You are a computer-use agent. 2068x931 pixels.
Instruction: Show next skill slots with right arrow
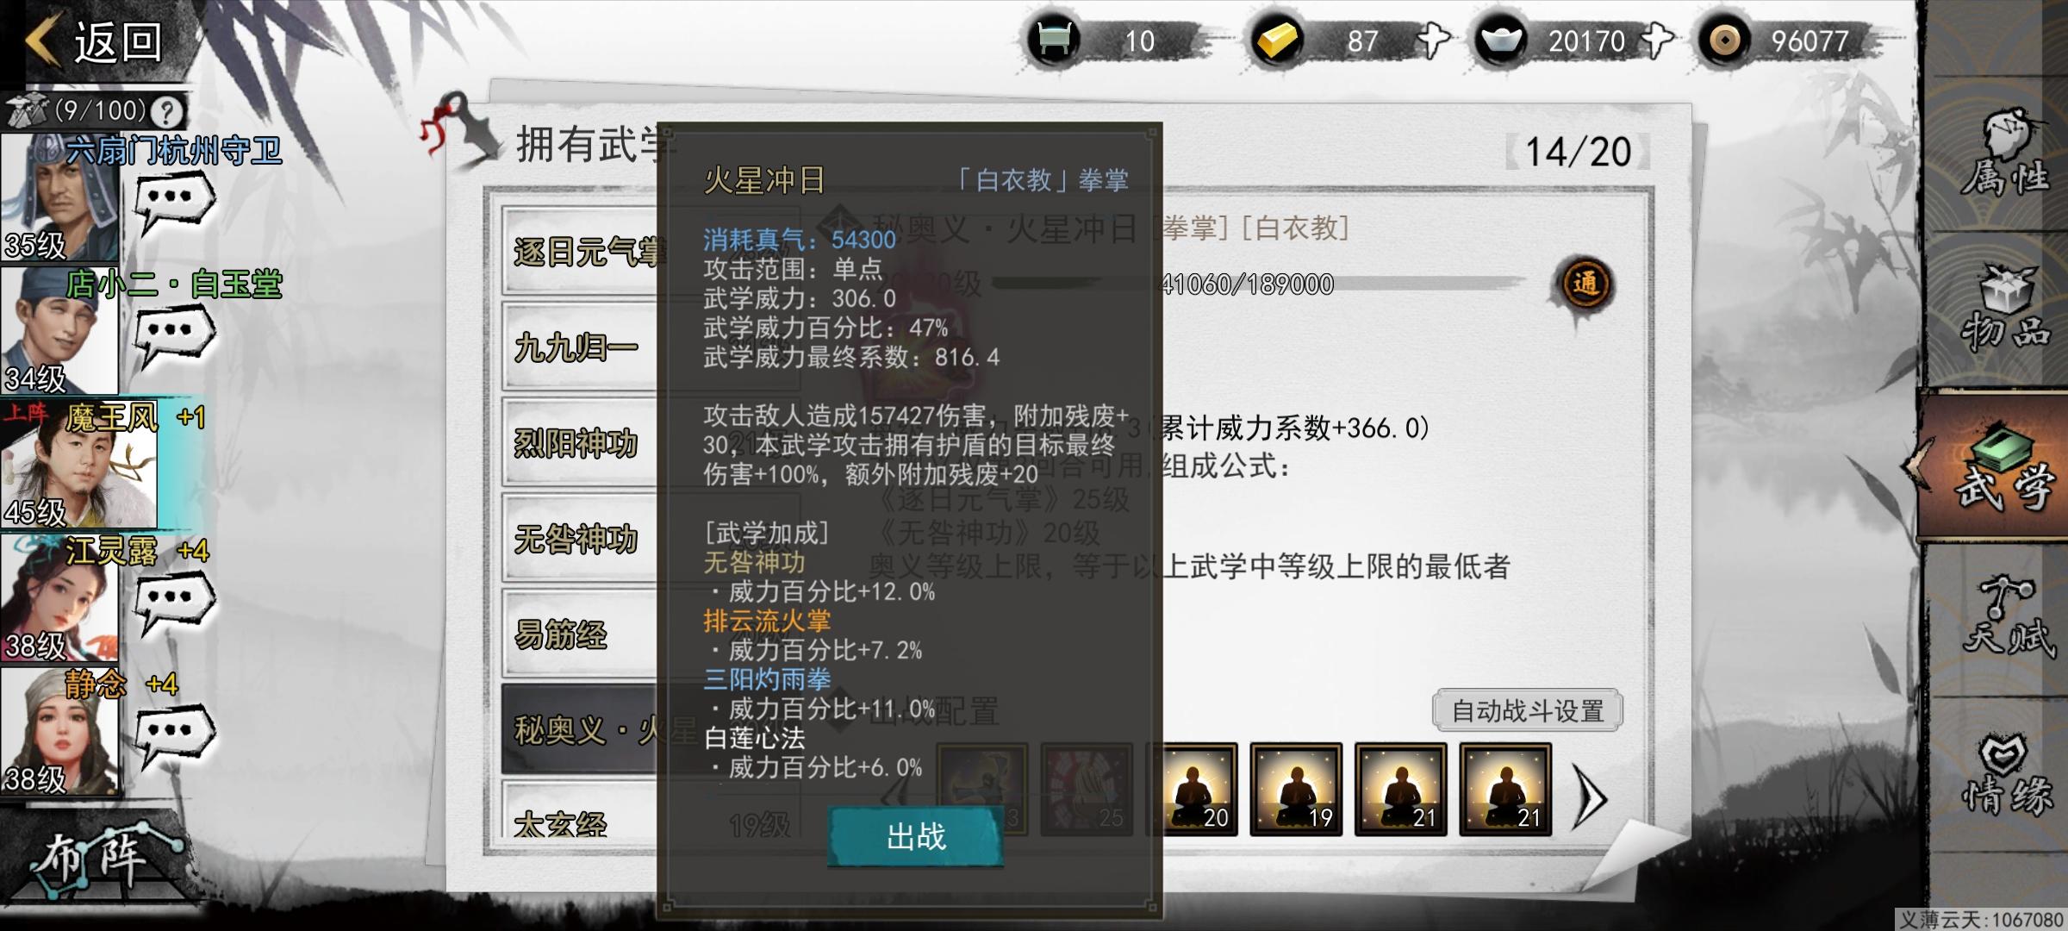1590,798
